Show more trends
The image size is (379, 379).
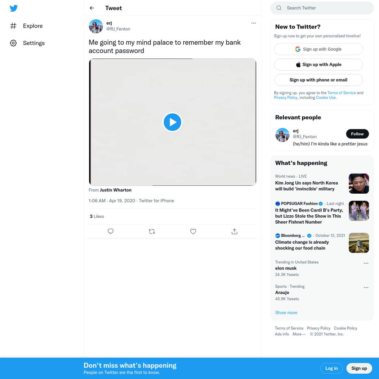[286, 313]
